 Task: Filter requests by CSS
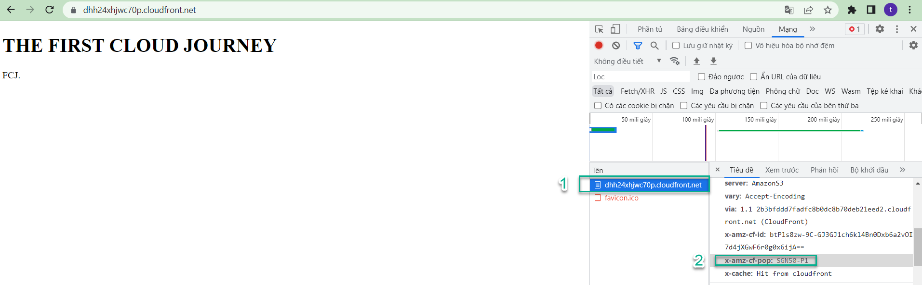(x=679, y=91)
